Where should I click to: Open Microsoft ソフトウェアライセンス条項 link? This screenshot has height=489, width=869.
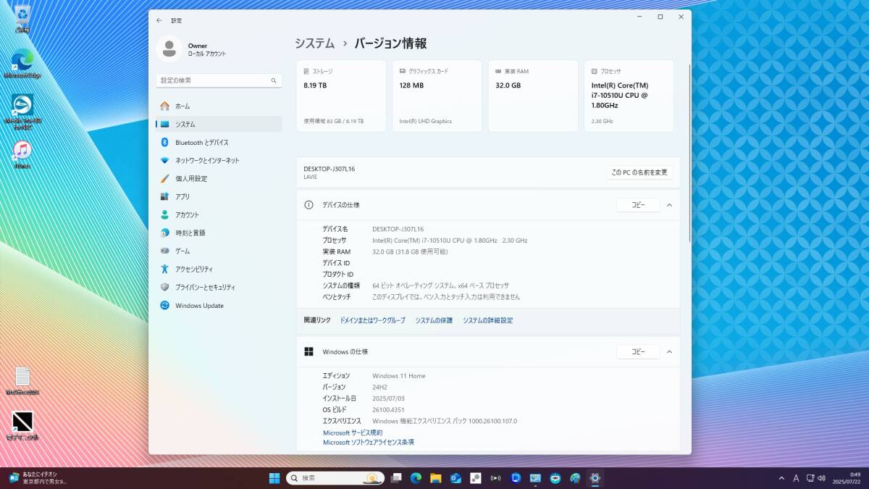tap(368, 442)
